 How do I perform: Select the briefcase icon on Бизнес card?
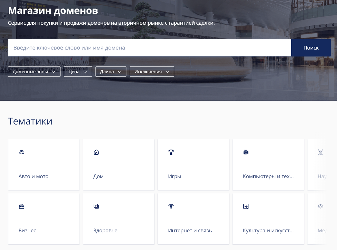[x=22, y=206]
